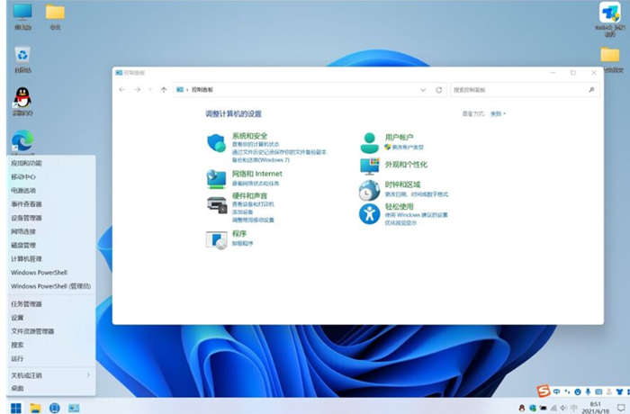Viewport: 630px width, 414px height.
Task: Open the 外观和个性化 heading link
Action: tap(406, 165)
